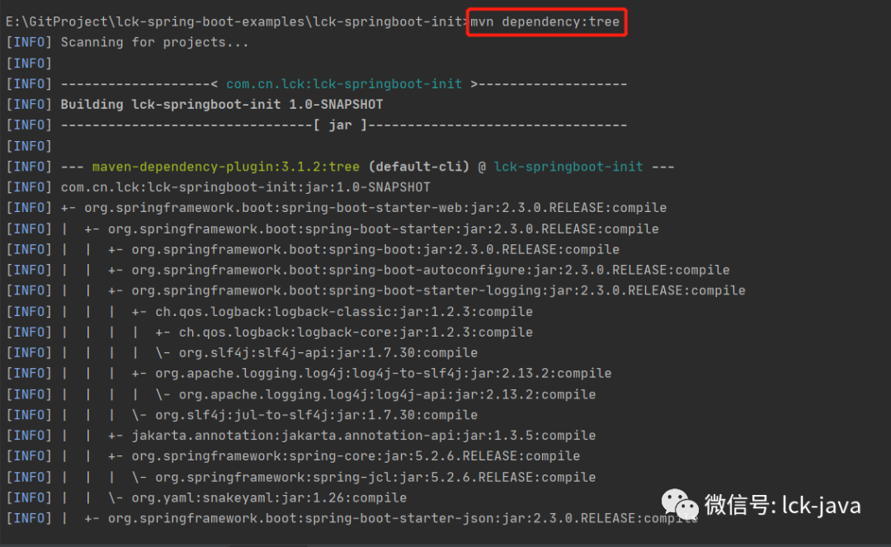
Task: Click the lck-springboot-init green project name
Action: [568, 166]
